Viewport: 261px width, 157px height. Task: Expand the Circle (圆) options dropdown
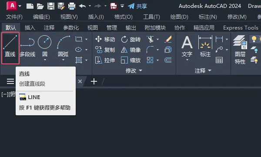point(45,60)
